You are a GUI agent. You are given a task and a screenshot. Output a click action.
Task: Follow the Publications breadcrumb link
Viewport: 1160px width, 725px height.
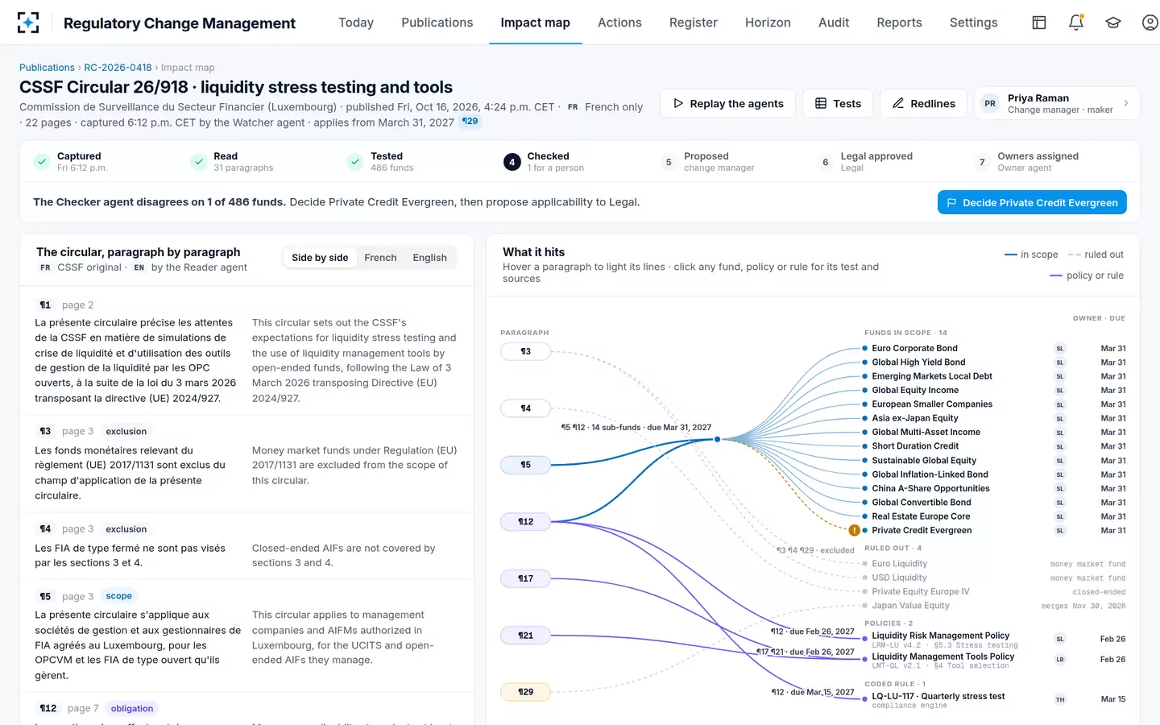(x=47, y=68)
